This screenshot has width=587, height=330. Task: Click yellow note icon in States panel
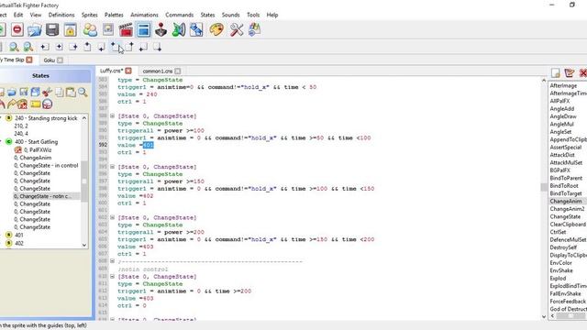coord(36,104)
